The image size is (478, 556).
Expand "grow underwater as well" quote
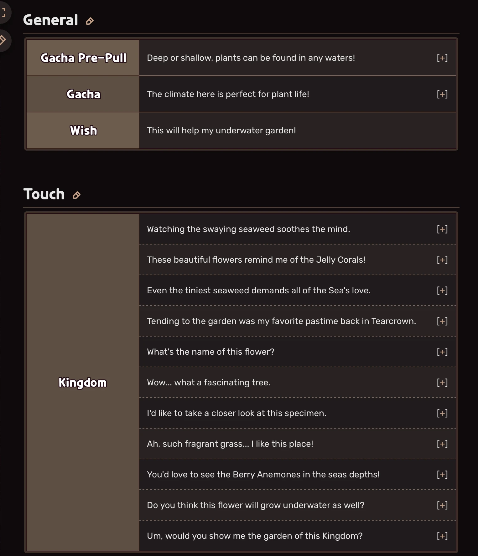(x=442, y=505)
